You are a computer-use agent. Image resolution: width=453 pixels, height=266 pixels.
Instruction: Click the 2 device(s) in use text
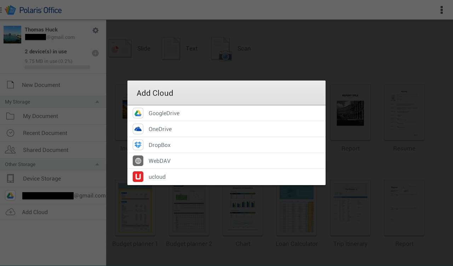(46, 52)
